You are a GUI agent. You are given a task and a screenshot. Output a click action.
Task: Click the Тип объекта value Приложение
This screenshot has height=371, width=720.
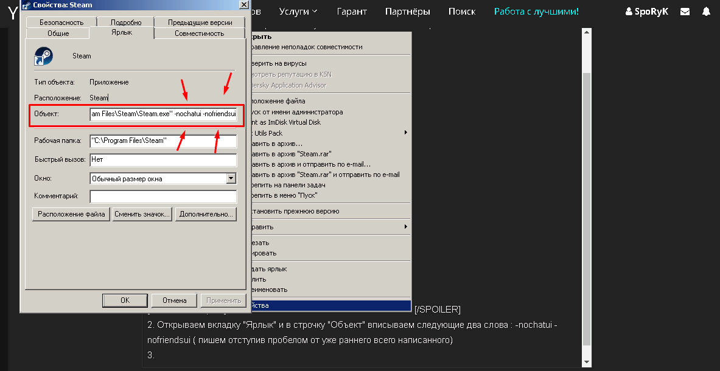tap(109, 83)
